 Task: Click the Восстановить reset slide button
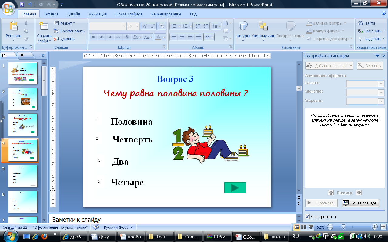click(69, 31)
